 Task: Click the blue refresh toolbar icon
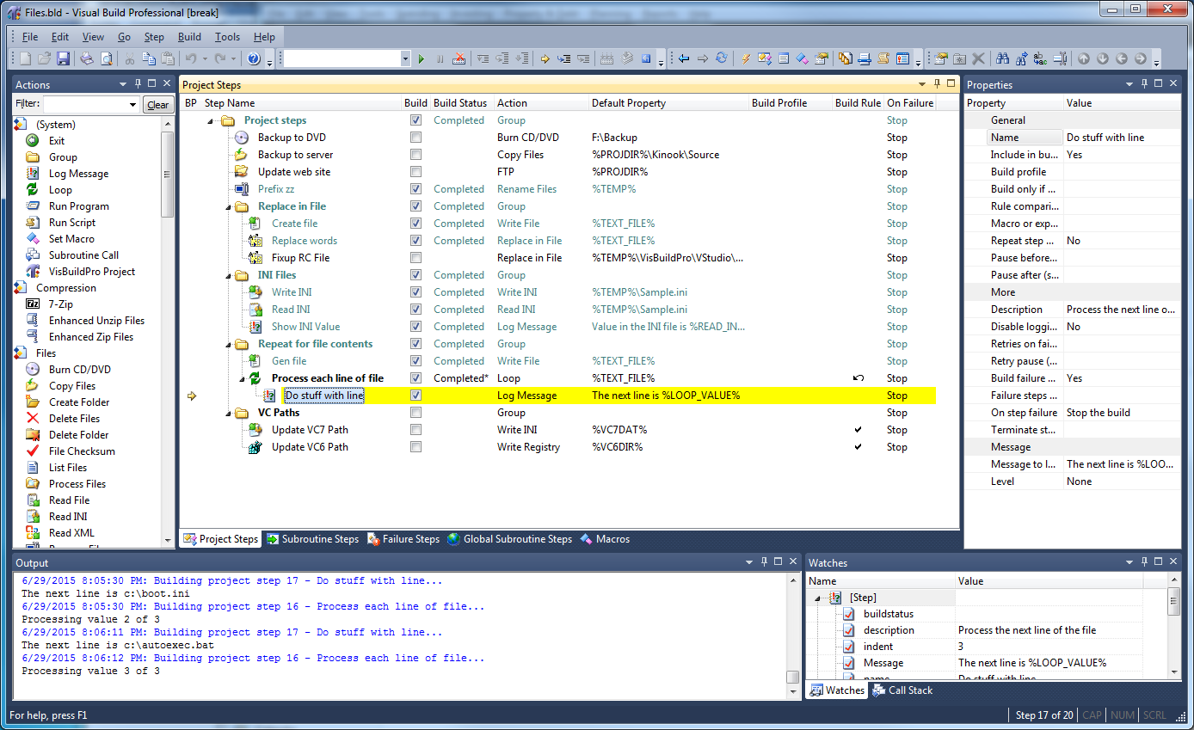pos(722,58)
